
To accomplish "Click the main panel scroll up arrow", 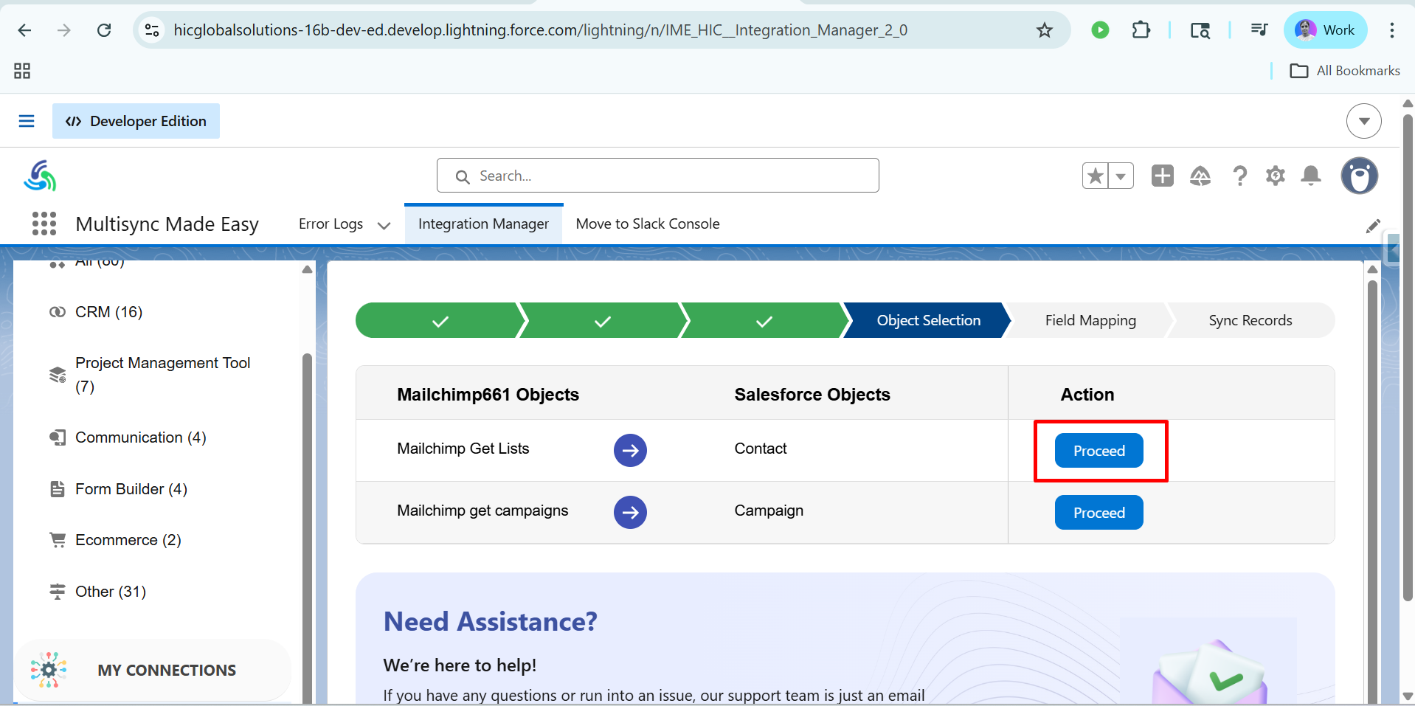I will (1372, 269).
